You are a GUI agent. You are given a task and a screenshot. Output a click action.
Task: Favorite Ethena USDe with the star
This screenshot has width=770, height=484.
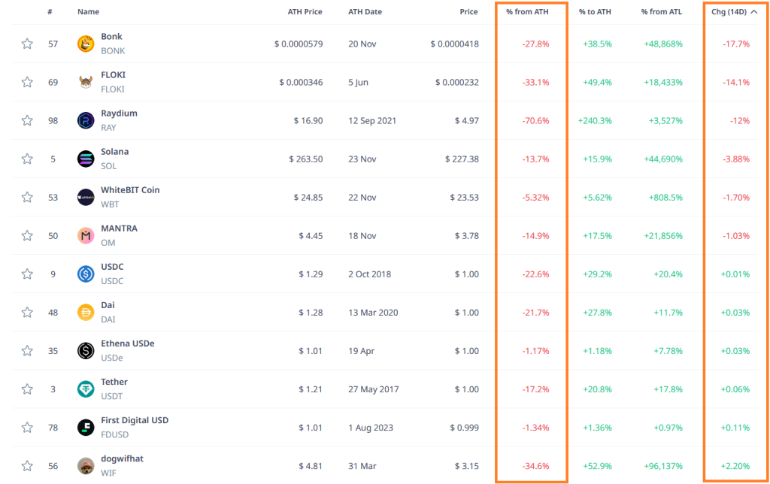27,350
